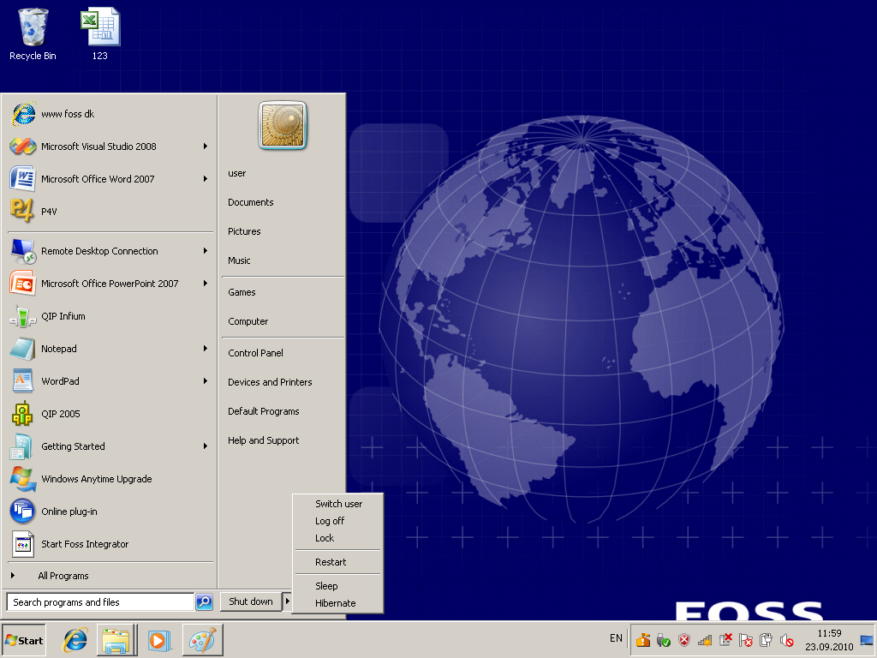The image size is (877, 658).
Task: Click the EN language indicator
Action: pos(616,638)
